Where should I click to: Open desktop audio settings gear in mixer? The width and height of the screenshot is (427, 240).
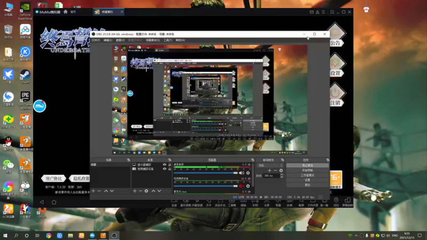click(x=248, y=173)
